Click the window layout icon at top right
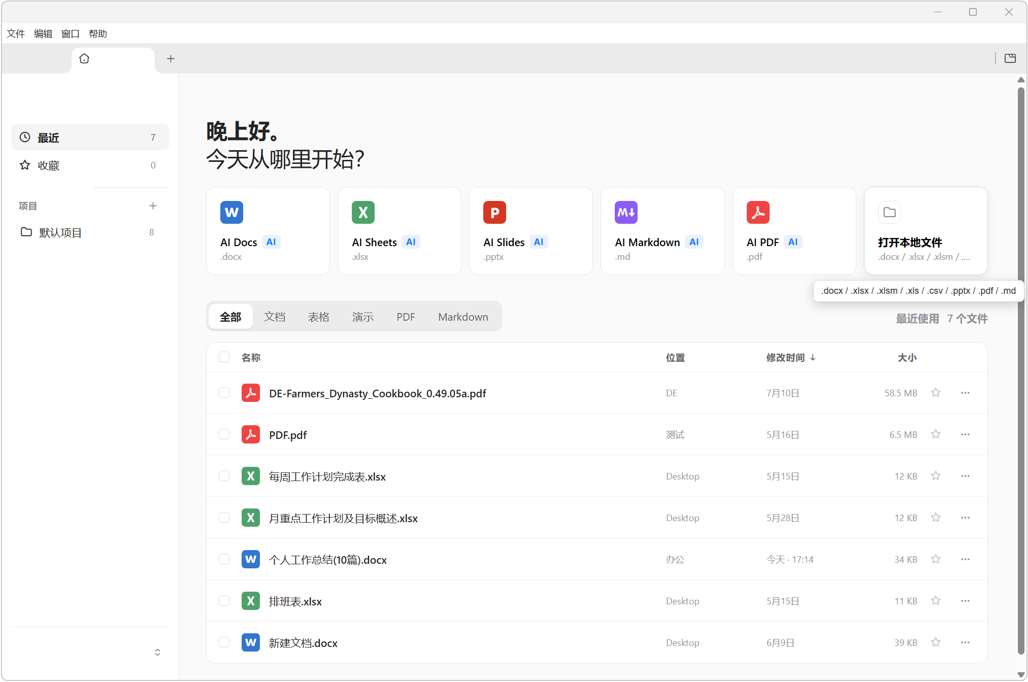The width and height of the screenshot is (1028, 682). [x=1010, y=58]
